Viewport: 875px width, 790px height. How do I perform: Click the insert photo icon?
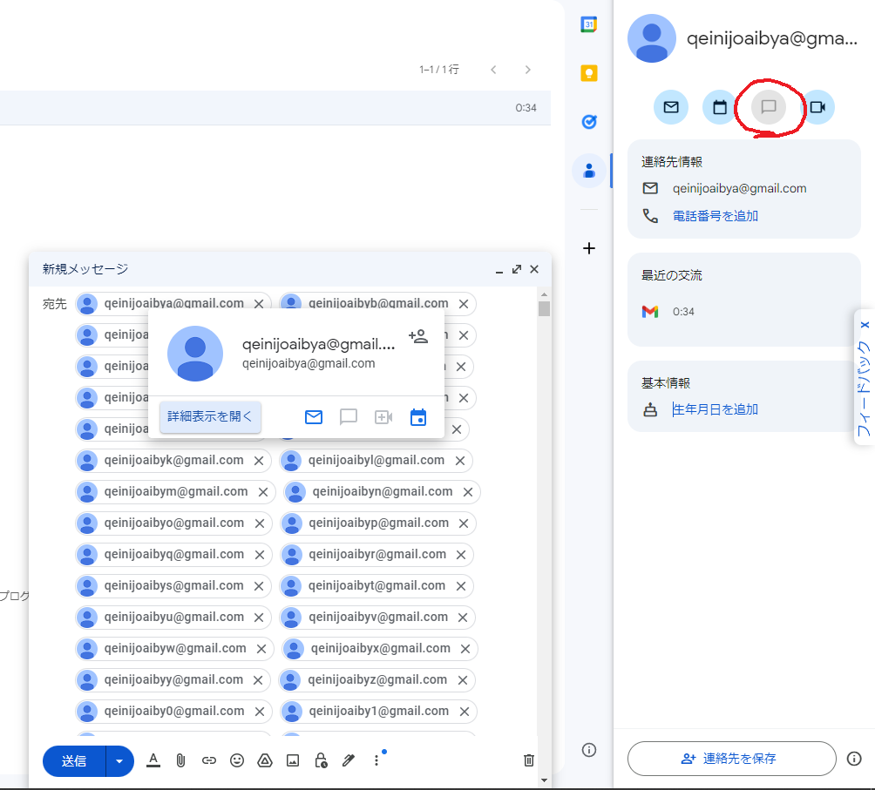293,760
